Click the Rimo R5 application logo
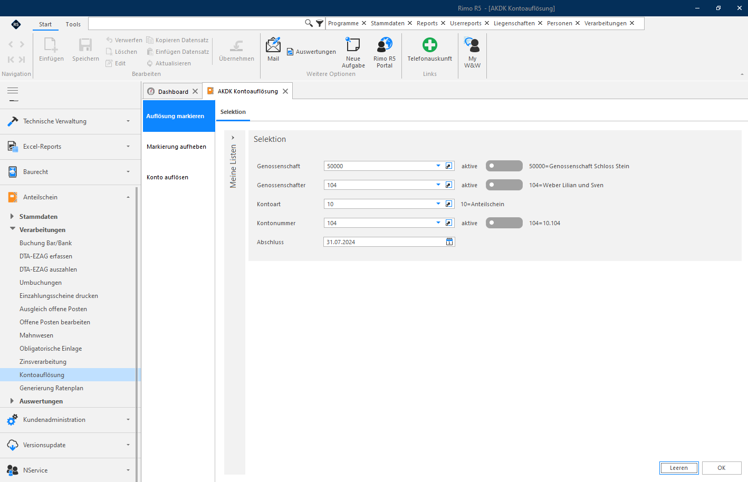This screenshot has width=748, height=482. point(16,24)
